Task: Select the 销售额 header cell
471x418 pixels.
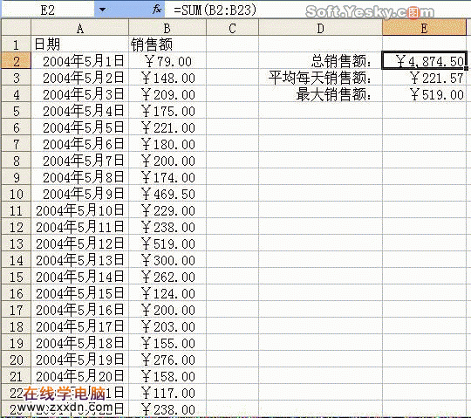Action: [167, 45]
